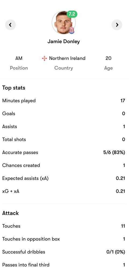Click the Accurate passes 5/6 (83%) value
129x274 pixels.
114,152
